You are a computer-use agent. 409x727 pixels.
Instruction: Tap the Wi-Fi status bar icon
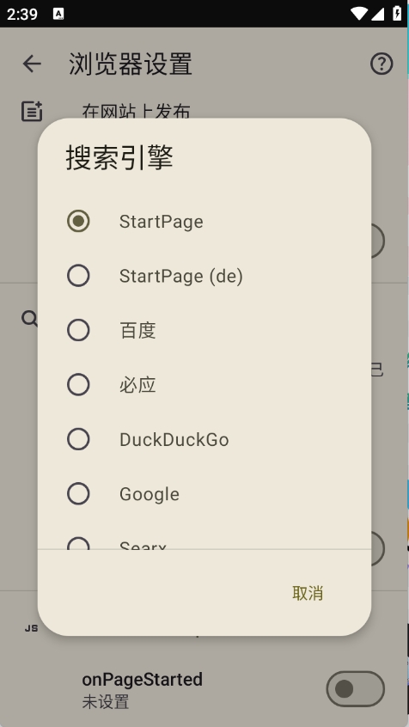tap(358, 14)
